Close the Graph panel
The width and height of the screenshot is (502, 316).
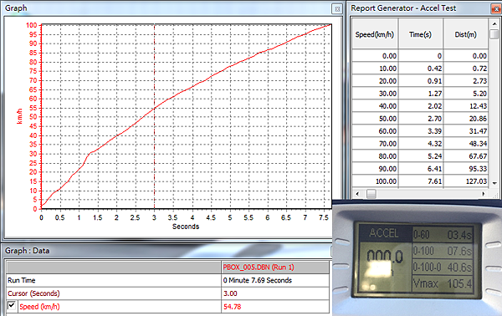click(337, 9)
